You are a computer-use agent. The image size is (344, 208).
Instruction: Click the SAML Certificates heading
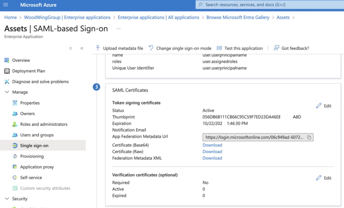130,90
